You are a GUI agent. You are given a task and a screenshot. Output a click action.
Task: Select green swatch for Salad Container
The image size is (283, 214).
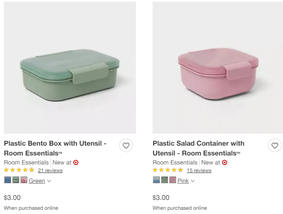tap(165, 180)
